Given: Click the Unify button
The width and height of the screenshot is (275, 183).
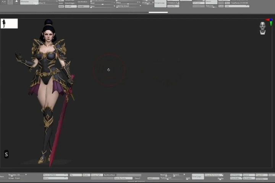Looking at the screenshot, I should (x=237, y=6).
